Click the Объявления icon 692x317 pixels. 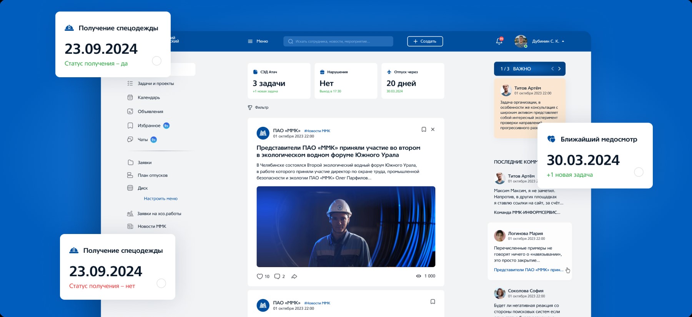(x=130, y=111)
